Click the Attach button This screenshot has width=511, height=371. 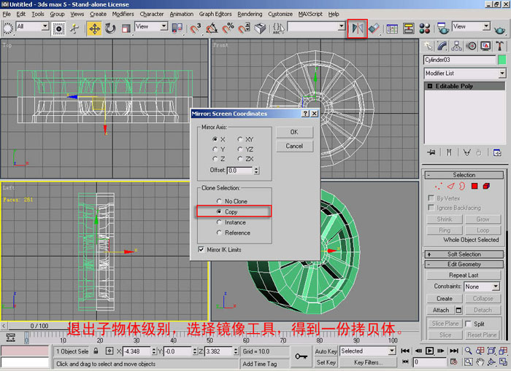[x=441, y=311]
